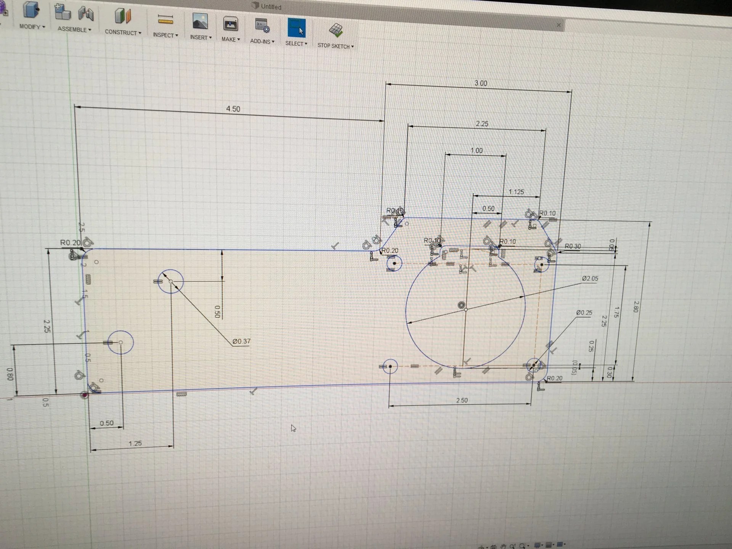Image resolution: width=732 pixels, height=549 pixels.
Task: Open the INSERT menu label
Action: pos(201,37)
